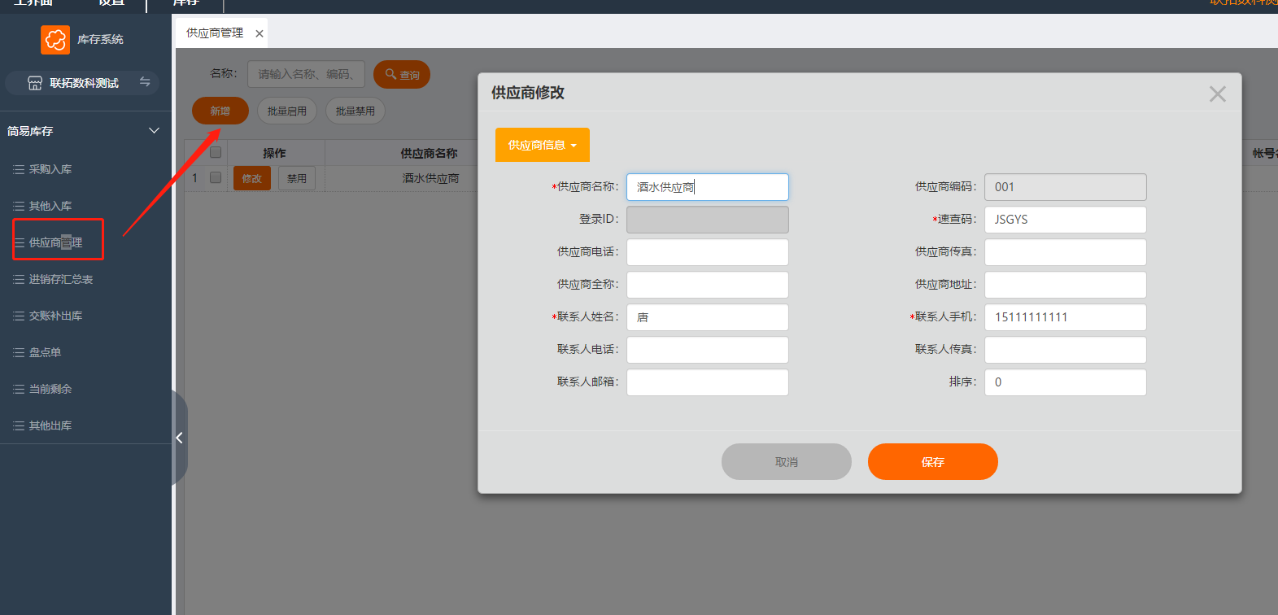Click the 登录ID field
Viewport: 1278px width, 615px height.
tap(708, 220)
